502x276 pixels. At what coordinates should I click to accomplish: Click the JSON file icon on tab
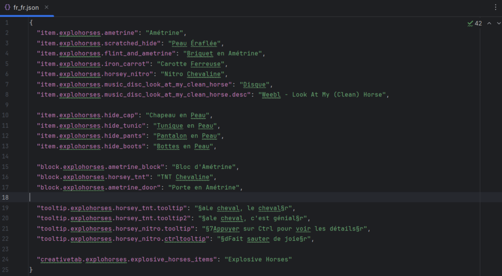7,8
